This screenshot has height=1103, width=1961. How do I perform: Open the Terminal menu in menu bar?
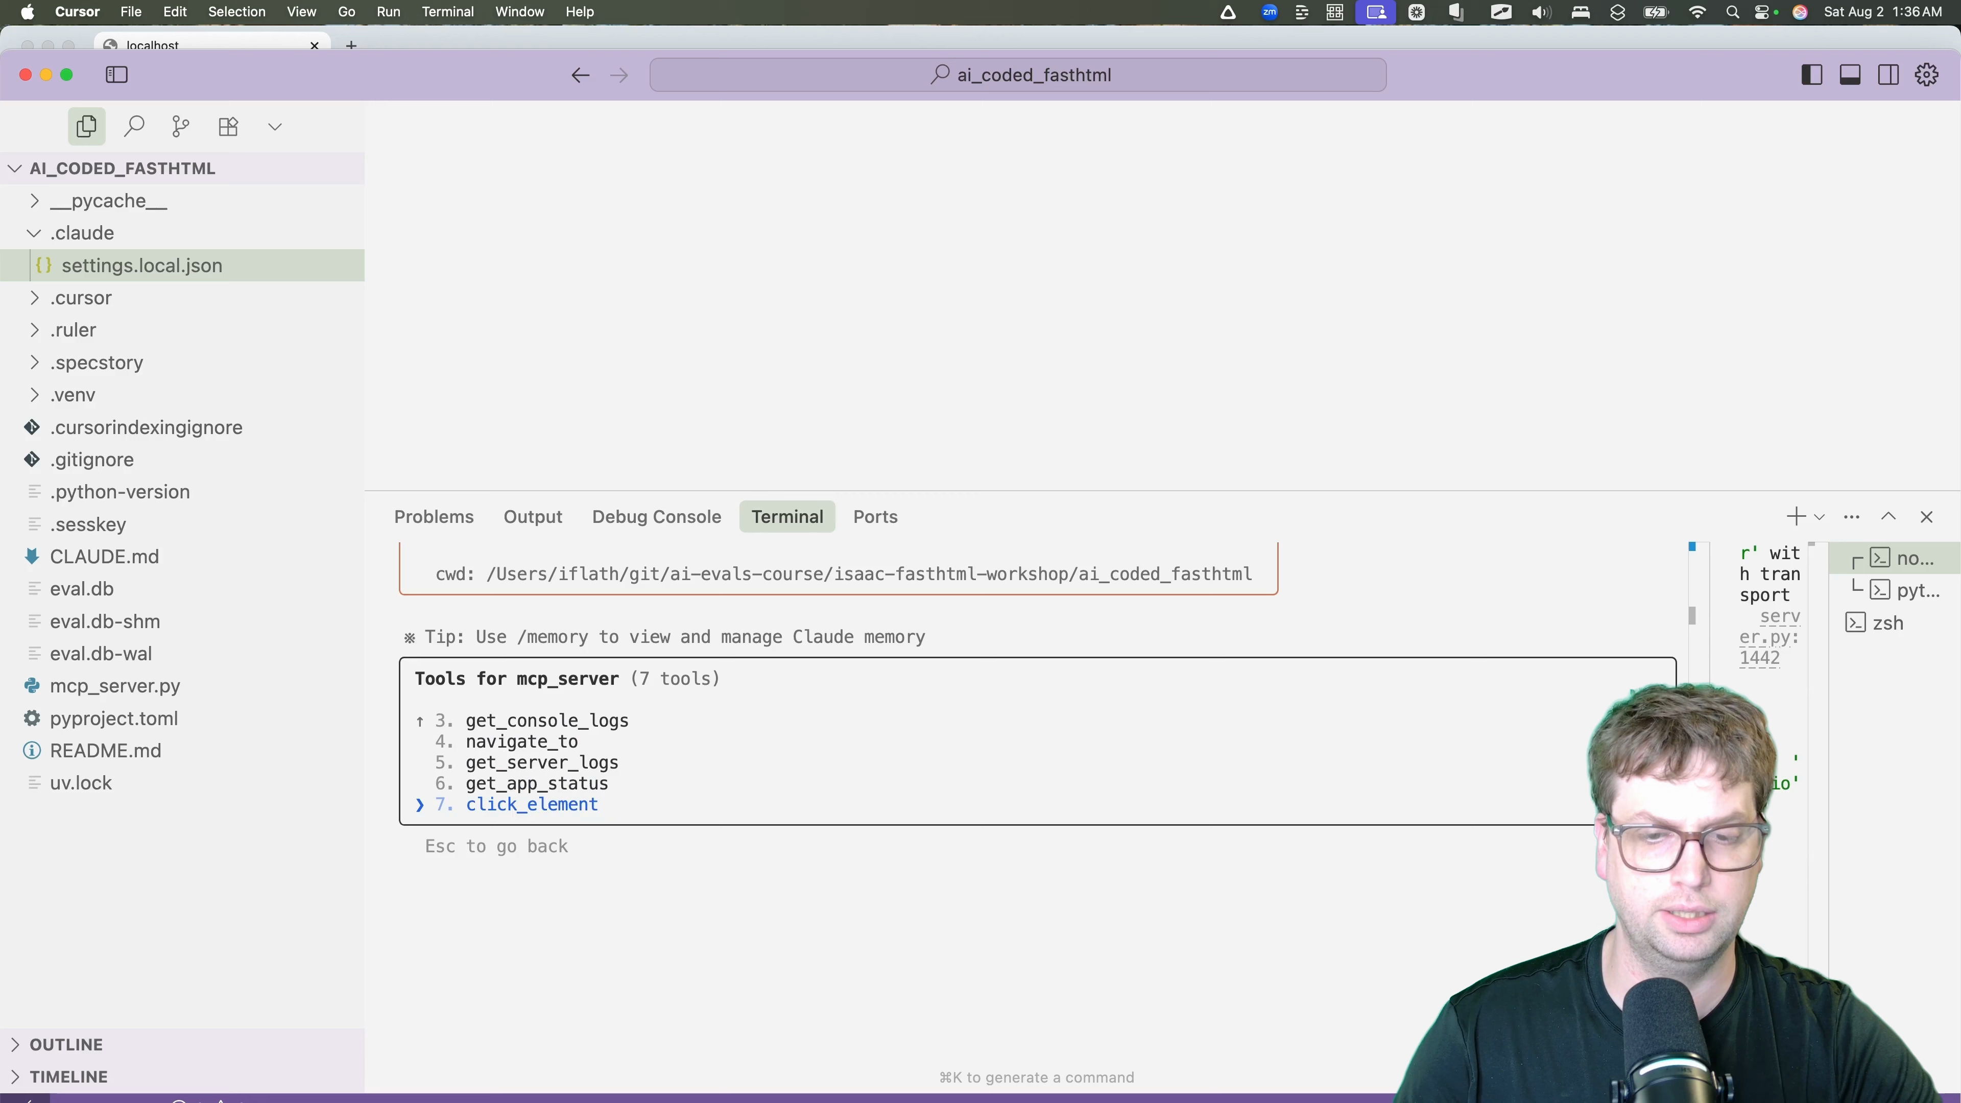pos(448,11)
